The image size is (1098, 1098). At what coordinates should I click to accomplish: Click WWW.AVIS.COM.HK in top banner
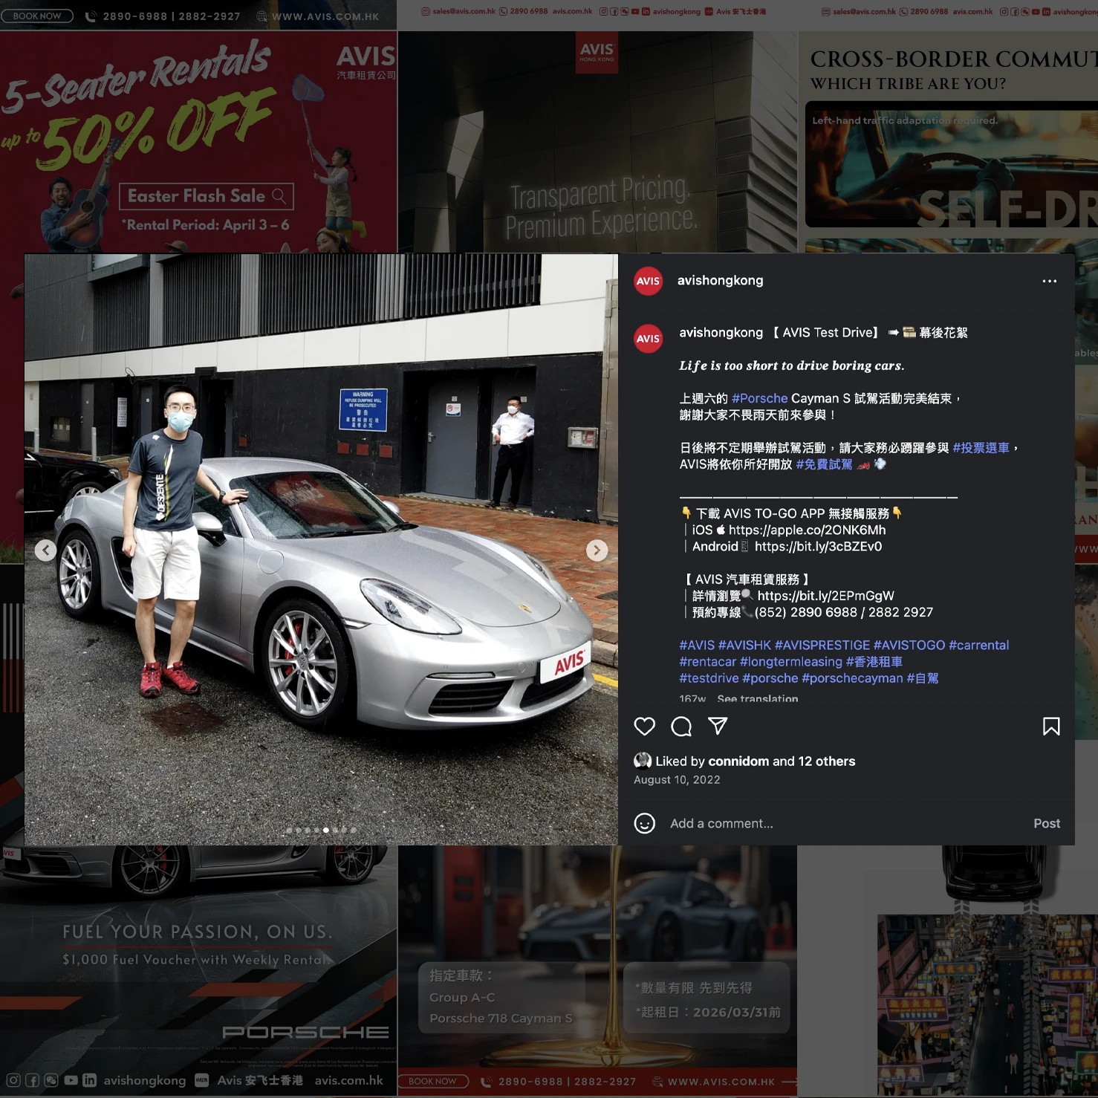[x=325, y=16]
